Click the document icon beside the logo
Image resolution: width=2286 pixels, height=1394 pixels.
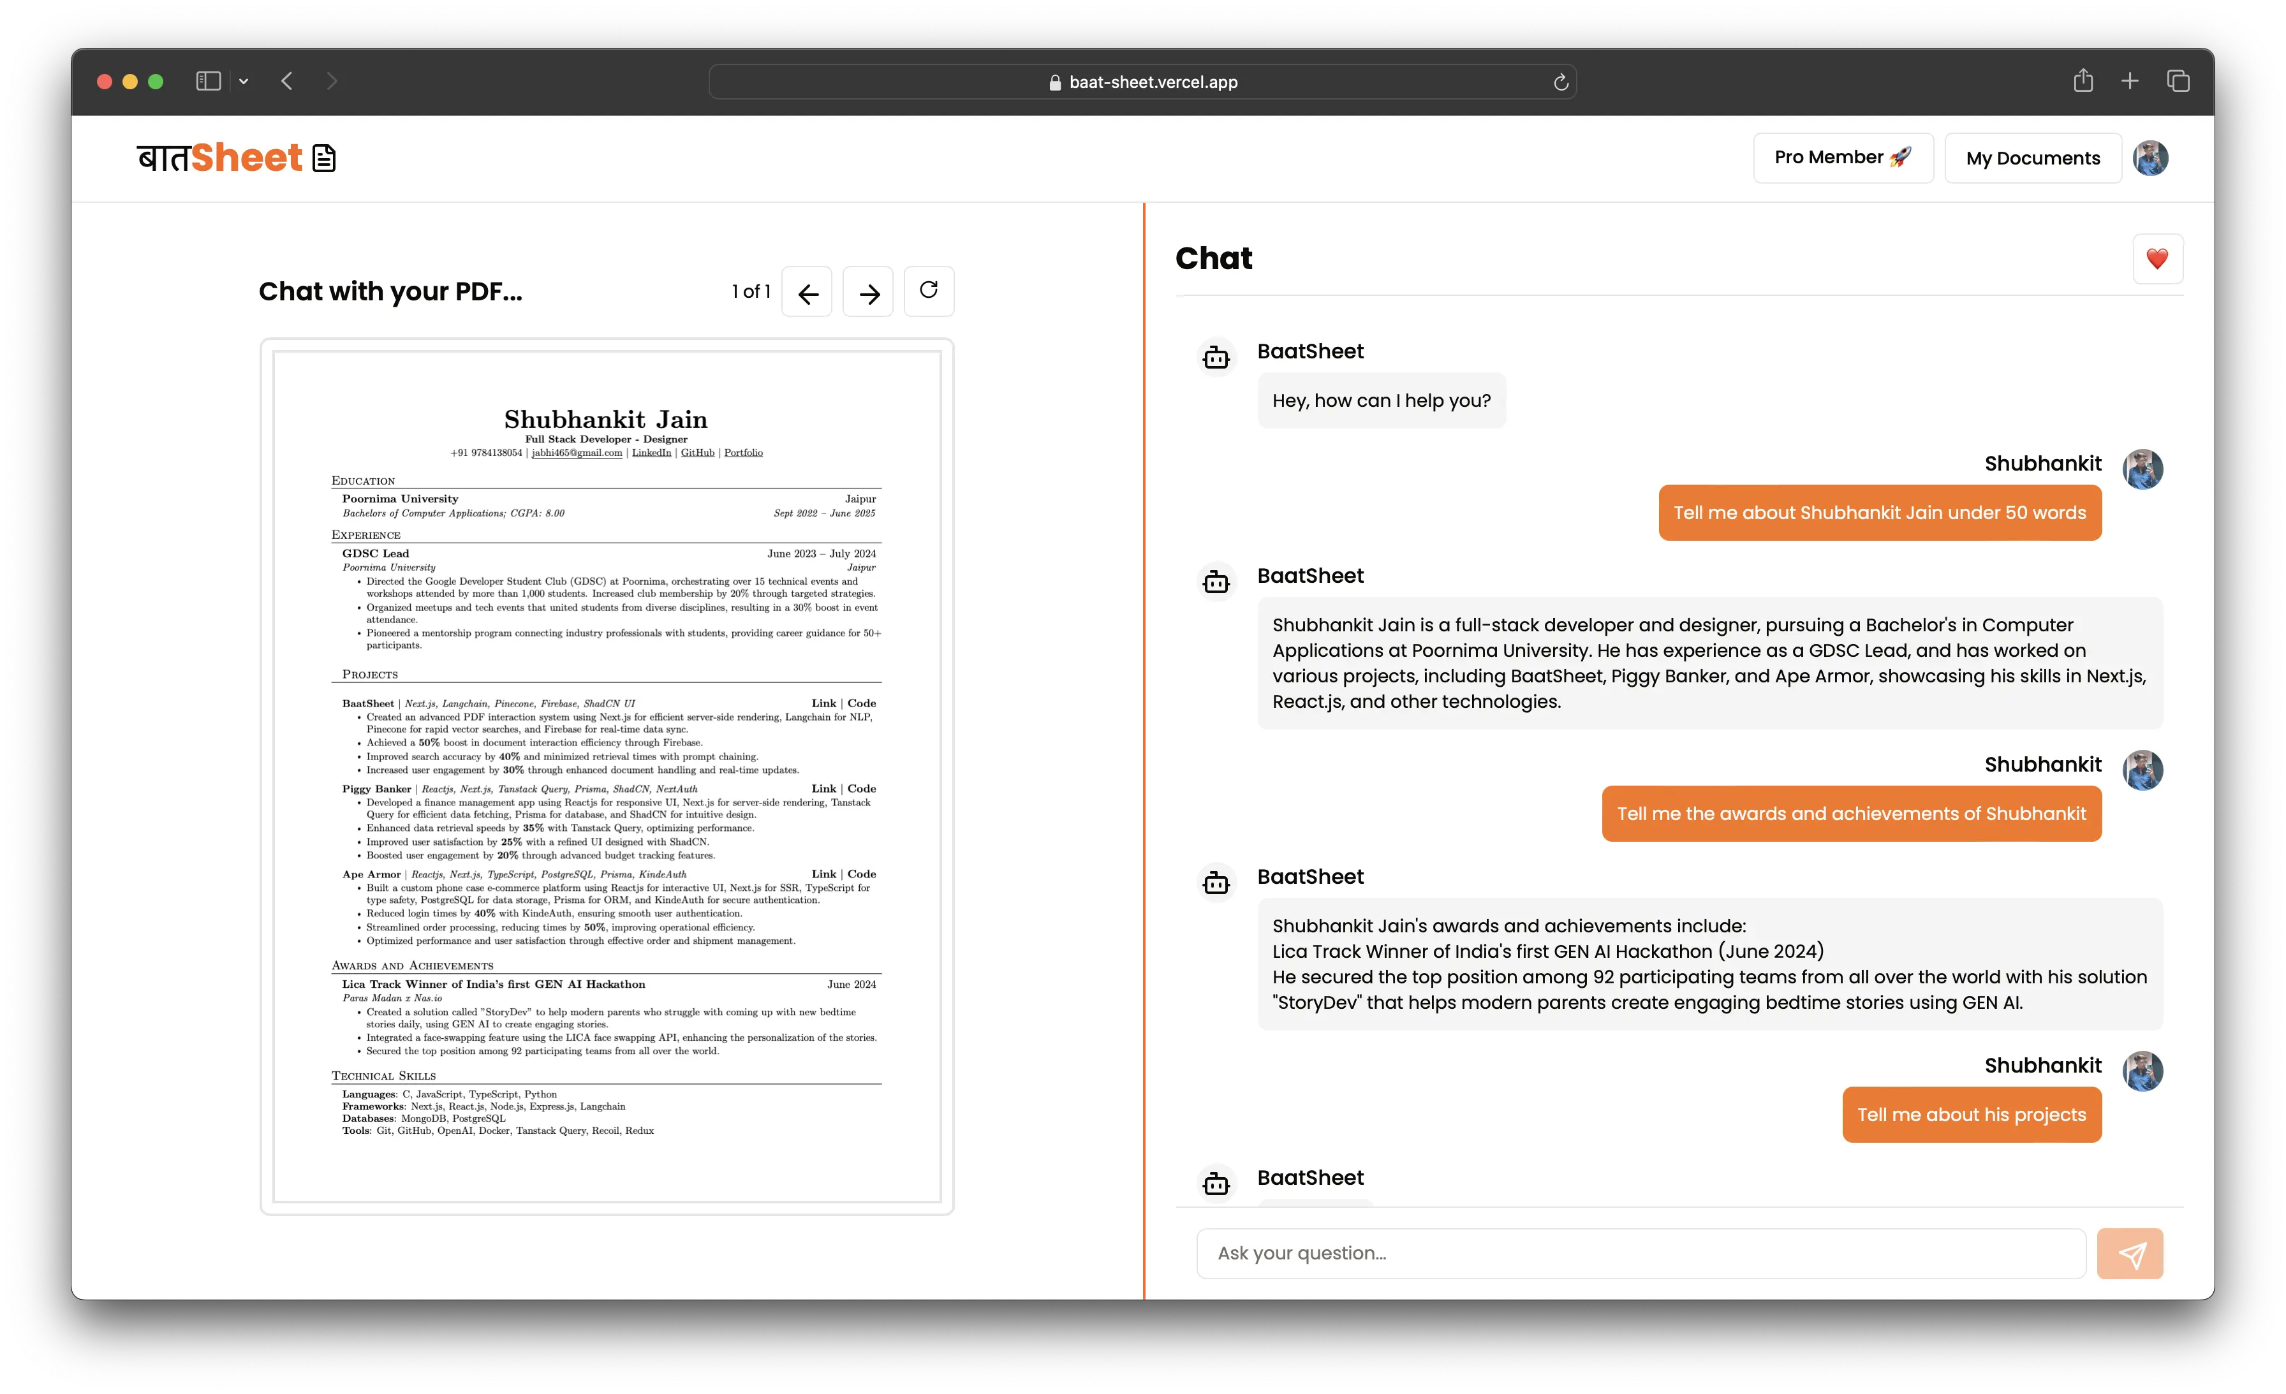pos(324,159)
